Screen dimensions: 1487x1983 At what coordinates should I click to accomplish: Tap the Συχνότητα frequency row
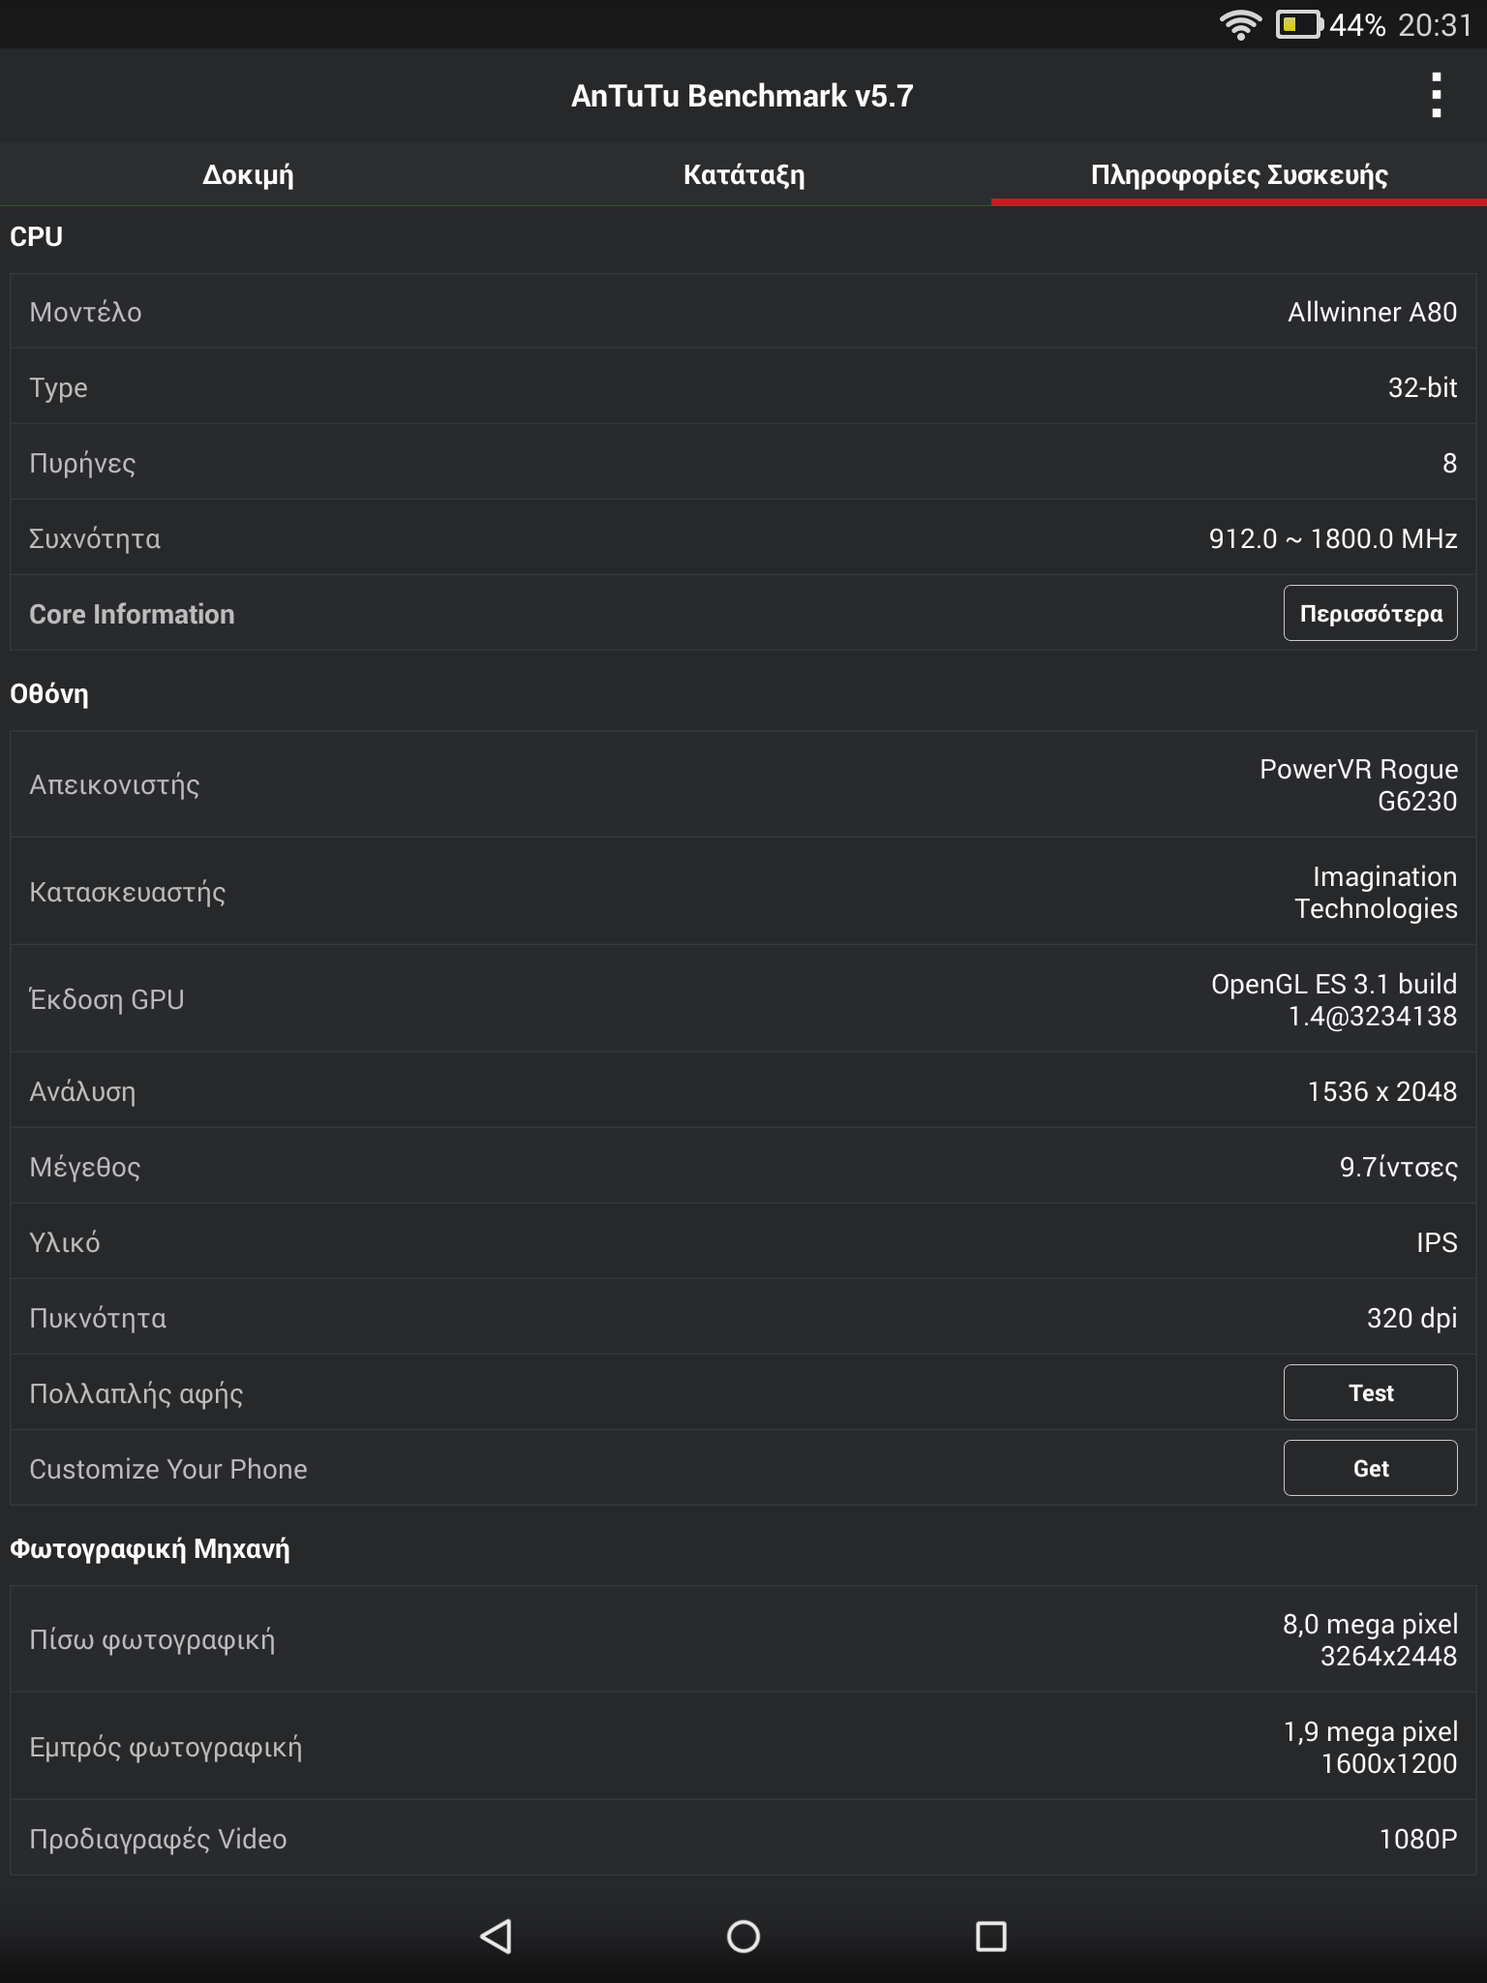pos(743,538)
